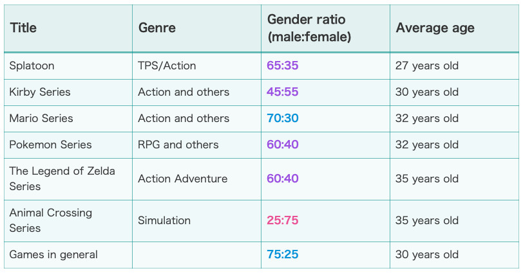Select The Legend of Zelda Series cell
This screenshot has height=273, width=523.
pyautogui.click(x=62, y=179)
